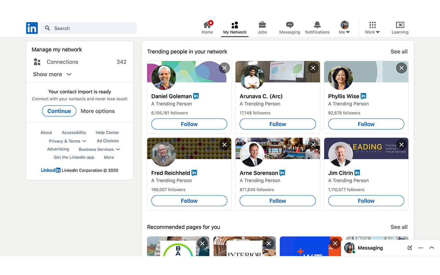Dismiss the Arne Sorenson suggestion card
Screen dimensions: 440x275
(313, 144)
